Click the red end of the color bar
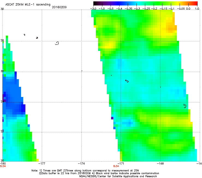202x178 pixels. click(196, 4)
